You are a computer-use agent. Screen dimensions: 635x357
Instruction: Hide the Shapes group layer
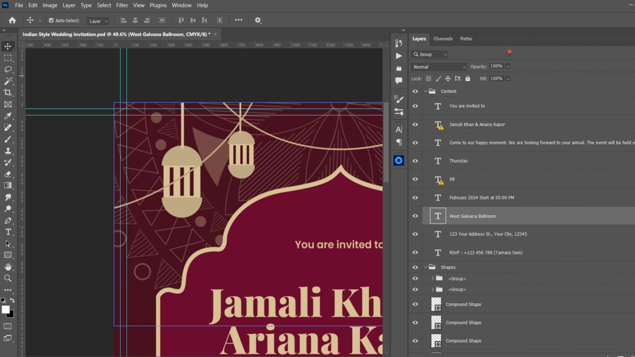click(415, 267)
